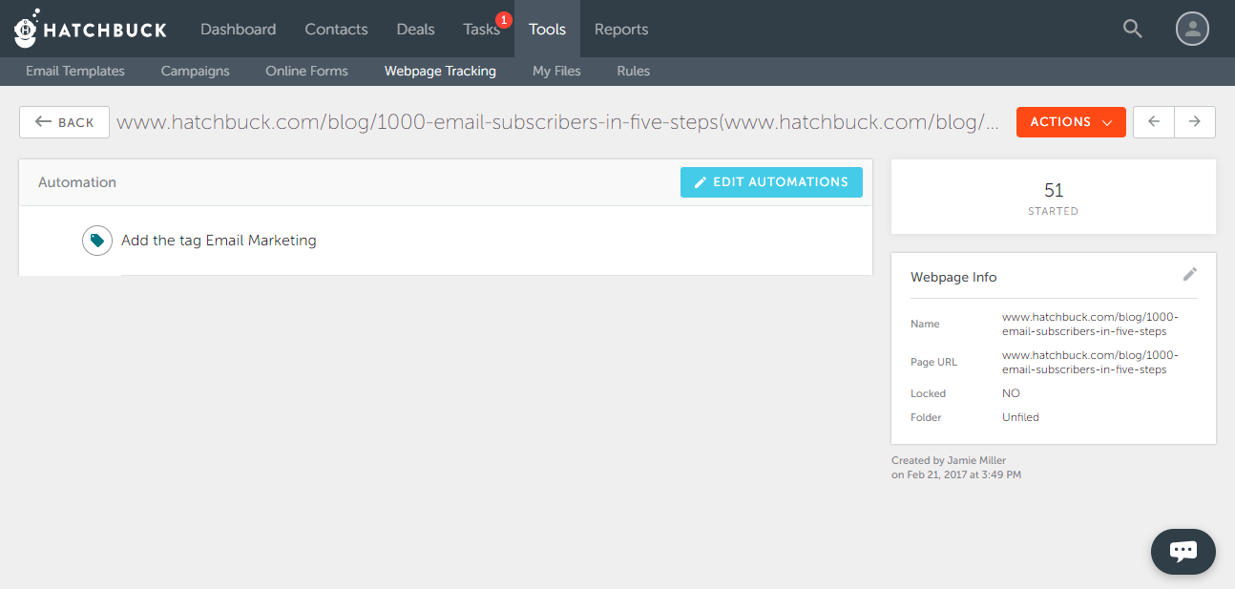
Task: Open the user profile avatar menu
Action: point(1192,29)
